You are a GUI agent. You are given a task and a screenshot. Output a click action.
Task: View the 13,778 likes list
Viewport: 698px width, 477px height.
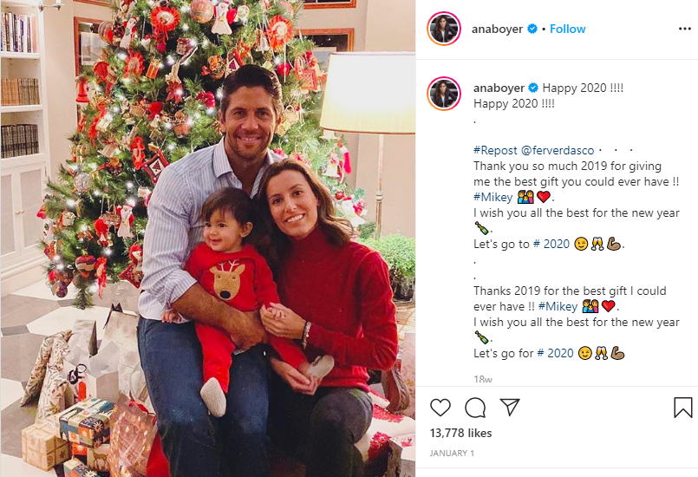click(x=460, y=433)
